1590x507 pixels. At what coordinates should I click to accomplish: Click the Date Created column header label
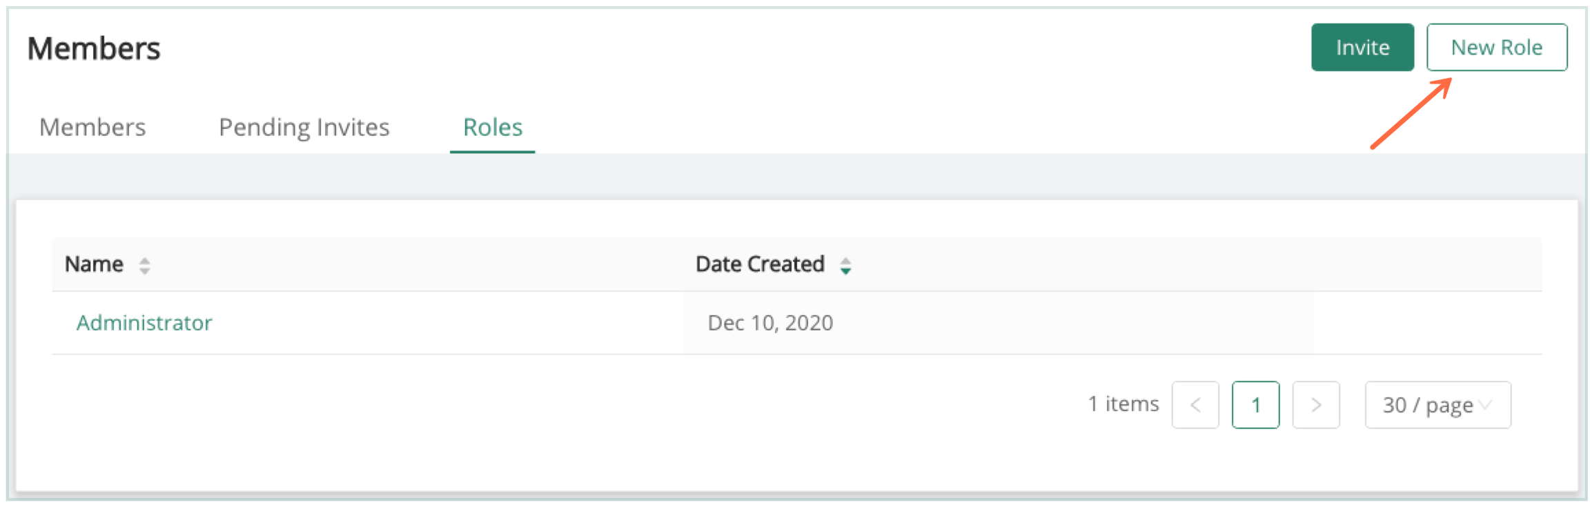point(760,264)
